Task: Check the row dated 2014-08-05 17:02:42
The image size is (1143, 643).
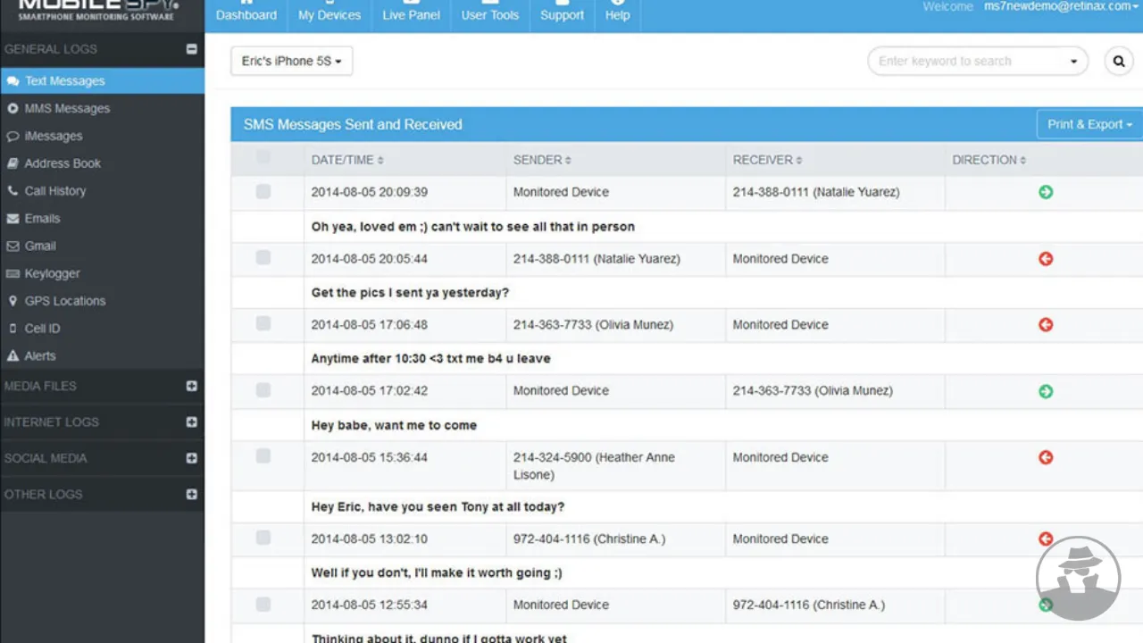Action: click(x=263, y=390)
